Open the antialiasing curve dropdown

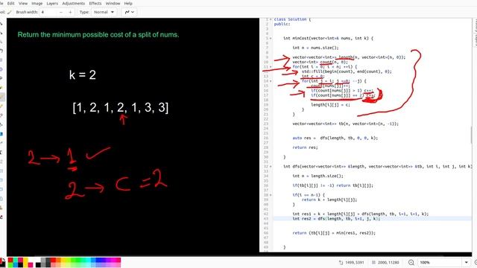[130, 12]
